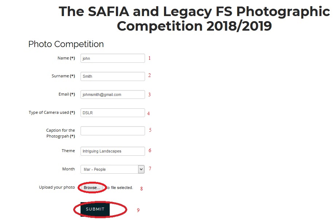Viewport: 336px width, 220px height.
Task: Click the 'Photo Competition' section heading
Action: click(x=66, y=44)
